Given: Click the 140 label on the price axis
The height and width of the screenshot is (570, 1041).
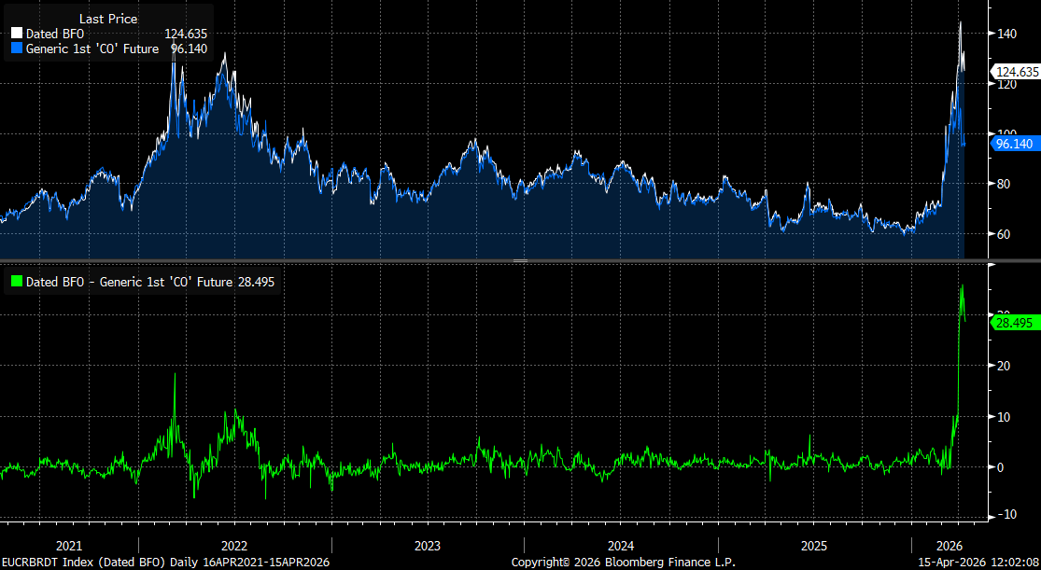Looking at the screenshot, I should (x=1006, y=34).
